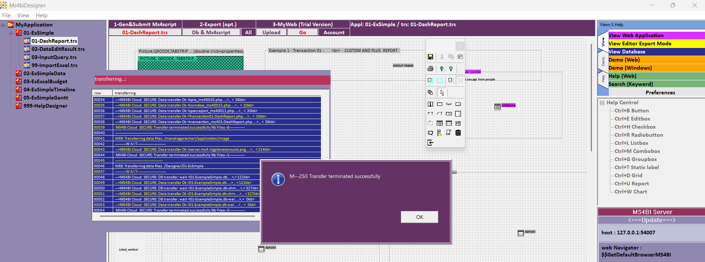This screenshot has height=262, width=705.
Task: Switch to 3-MyWeb (Trial Version) tab
Action: coord(303,24)
